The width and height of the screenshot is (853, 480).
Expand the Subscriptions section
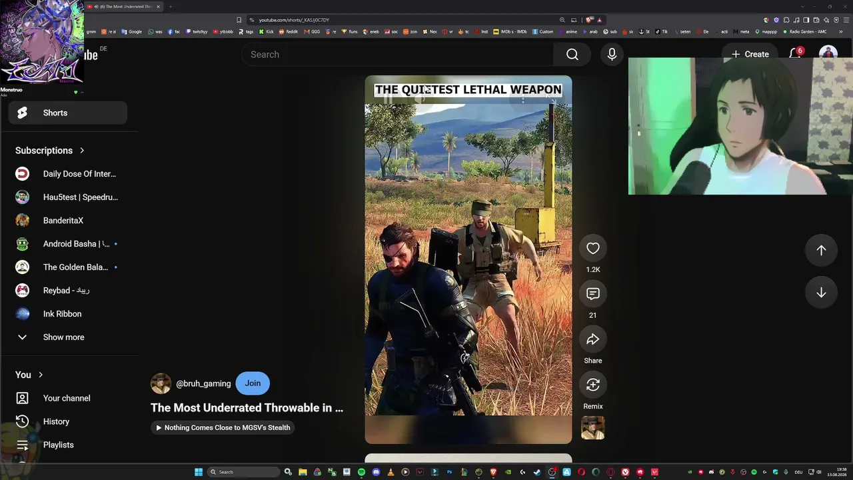click(50, 151)
